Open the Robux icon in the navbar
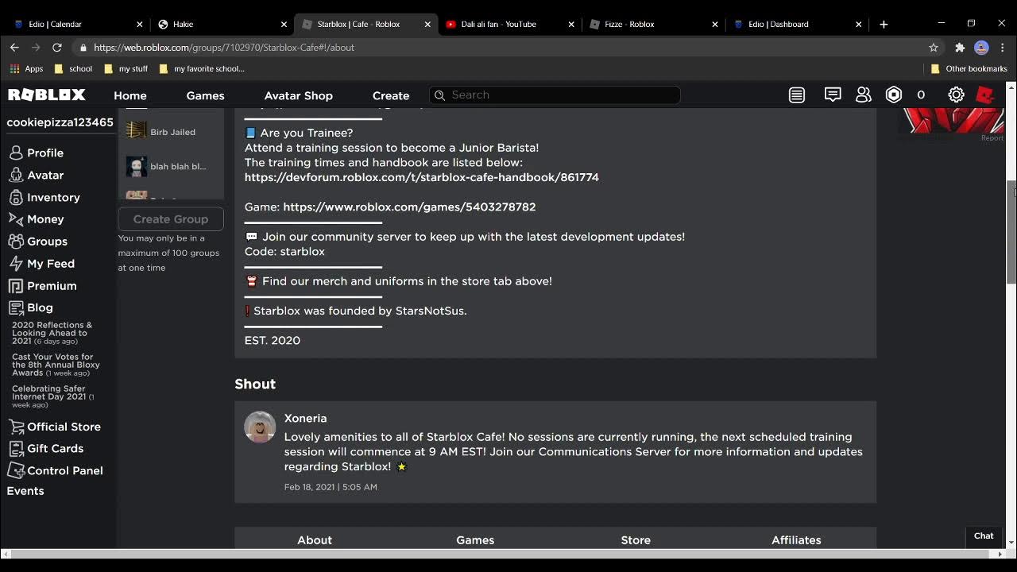The height and width of the screenshot is (572, 1017). tap(894, 95)
